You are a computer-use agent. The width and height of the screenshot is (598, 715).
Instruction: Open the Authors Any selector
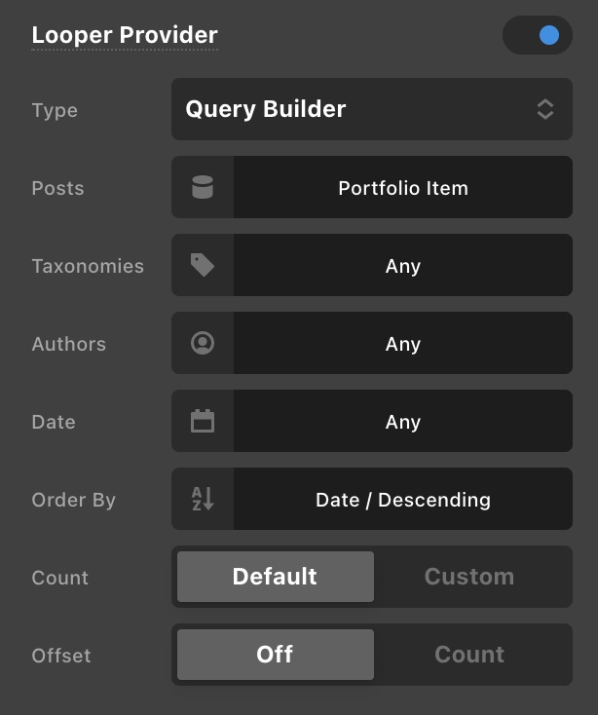tap(402, 343)
